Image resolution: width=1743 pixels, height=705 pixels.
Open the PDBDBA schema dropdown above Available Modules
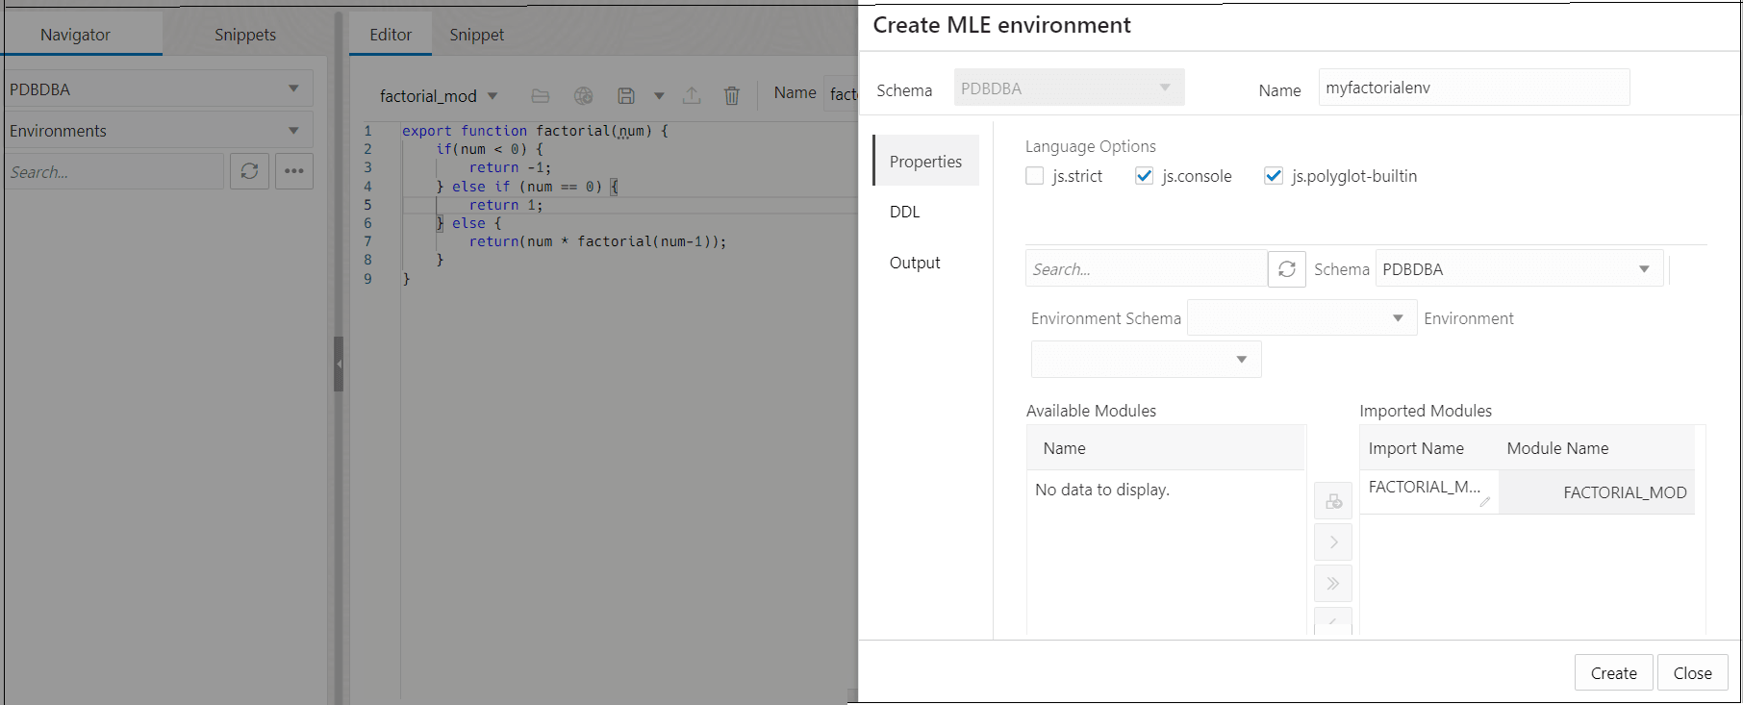point(1519,269)
